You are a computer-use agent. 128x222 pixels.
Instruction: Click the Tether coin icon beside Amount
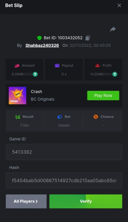[x=35, y=74]
